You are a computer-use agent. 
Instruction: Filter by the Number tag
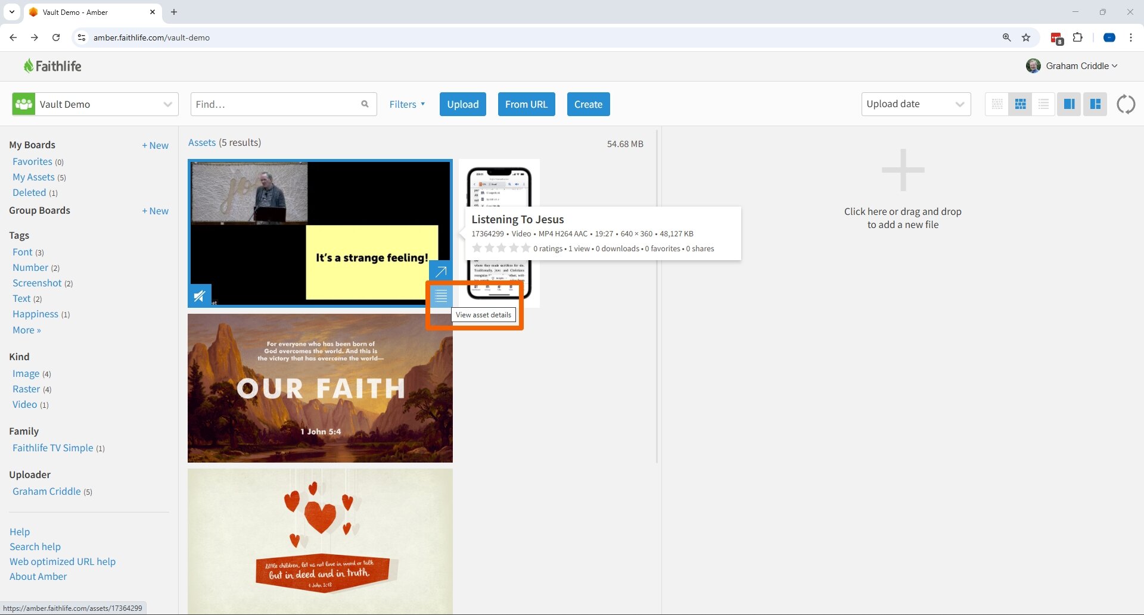(30, 267)
